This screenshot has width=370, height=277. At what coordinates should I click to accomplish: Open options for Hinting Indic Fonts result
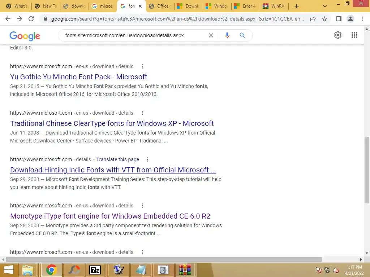tap(147, 159)
